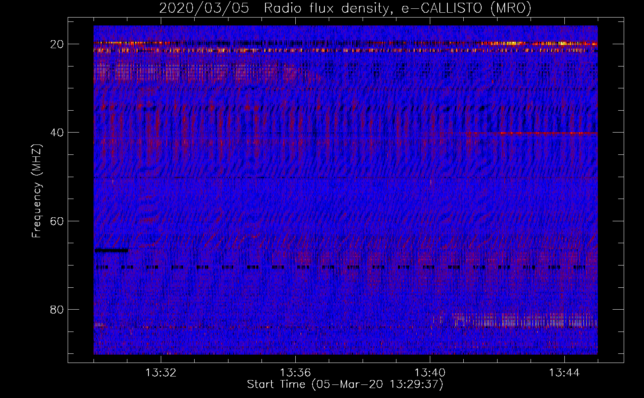The image size is (644, 398).
Task: Click the time tick label '13:44'
Action: click(564, 373)
